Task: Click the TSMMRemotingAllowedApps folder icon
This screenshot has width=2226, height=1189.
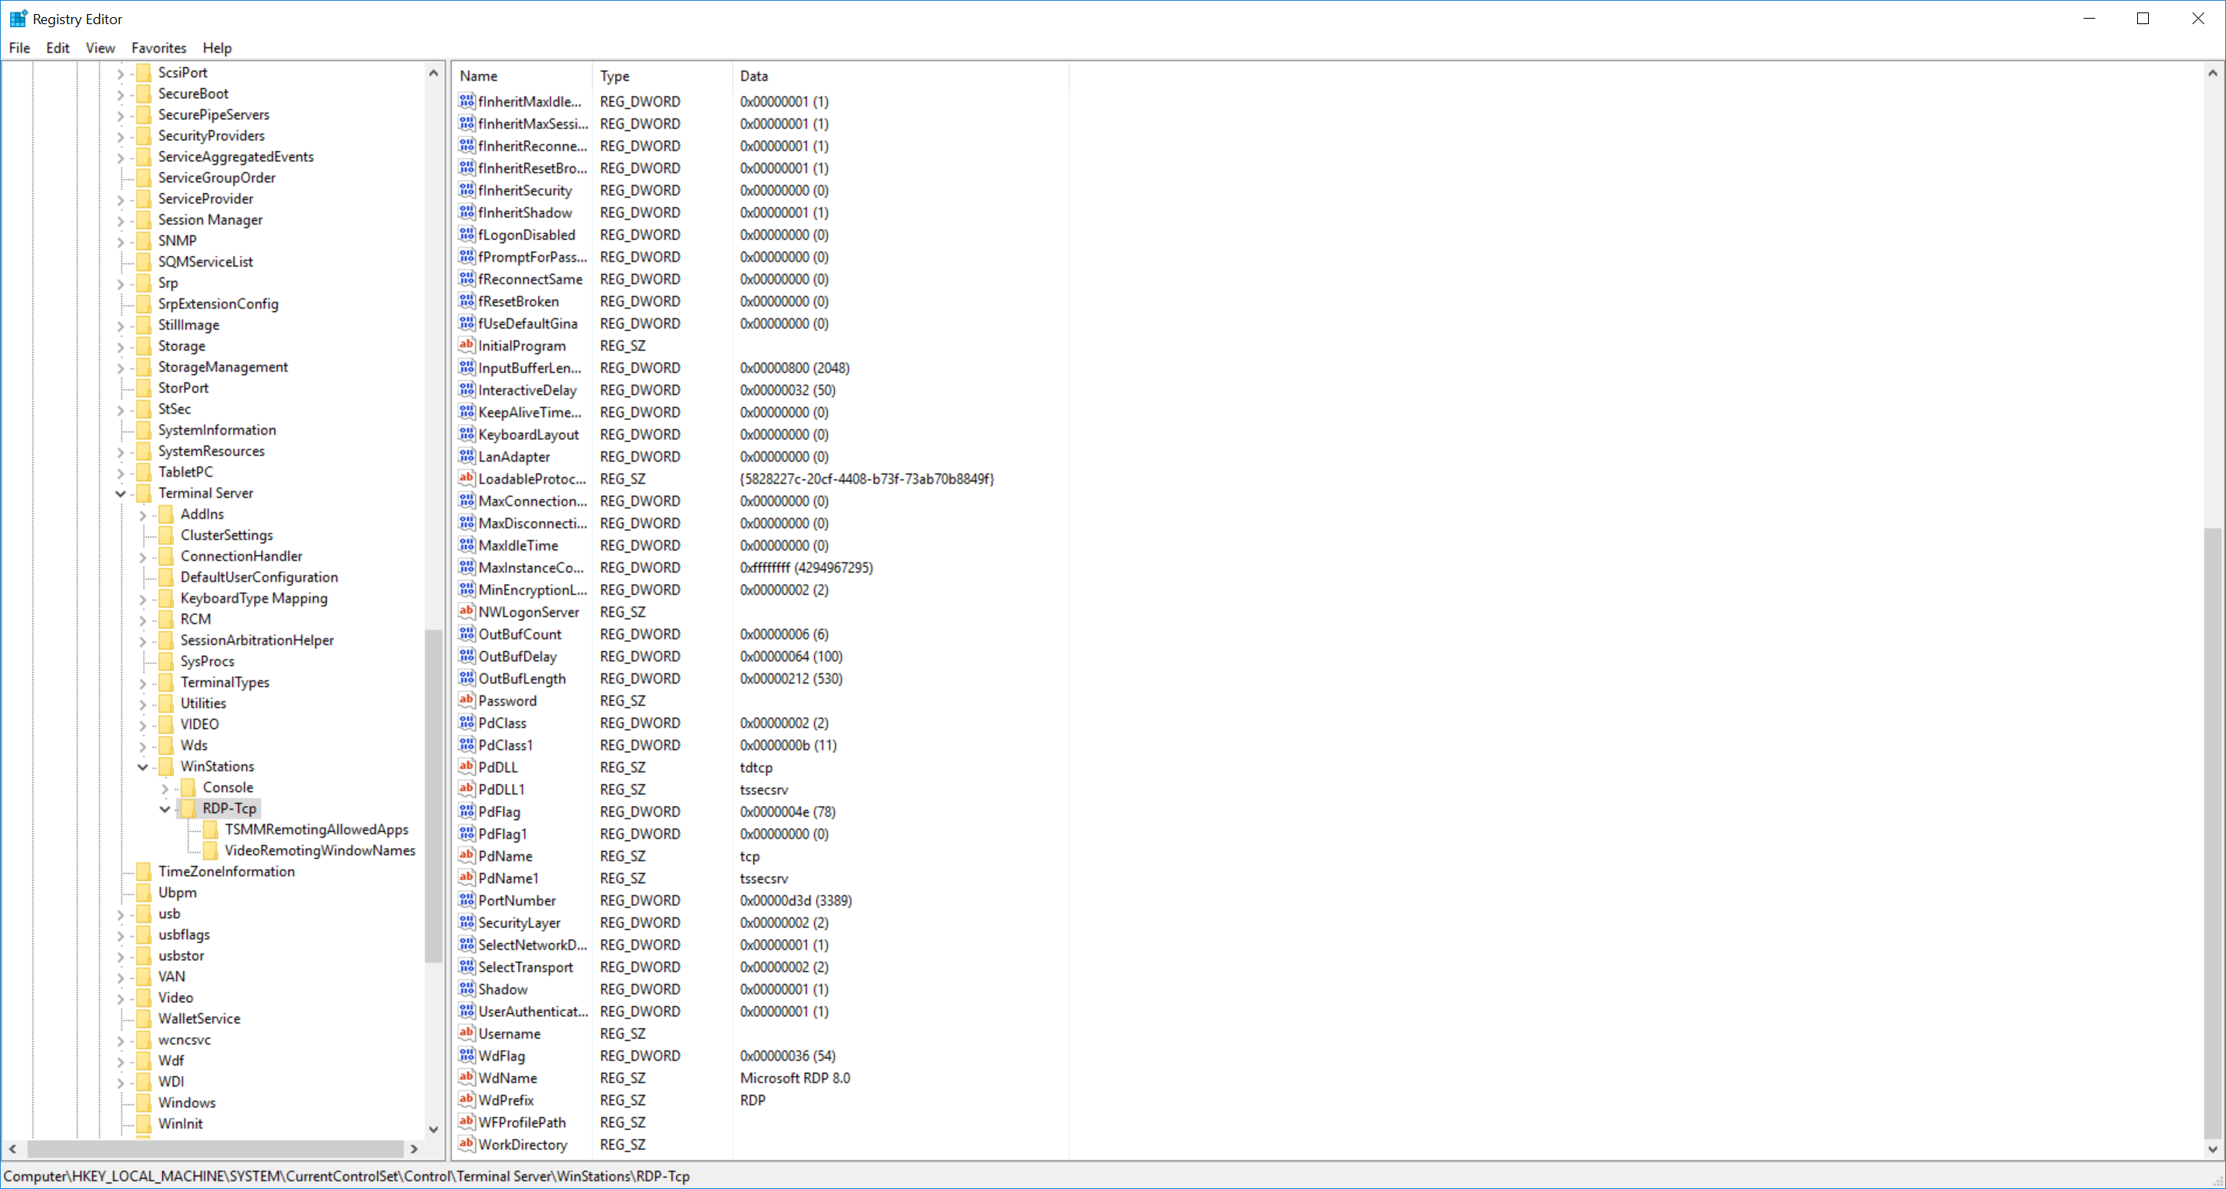Action: [x=210, y=829]
